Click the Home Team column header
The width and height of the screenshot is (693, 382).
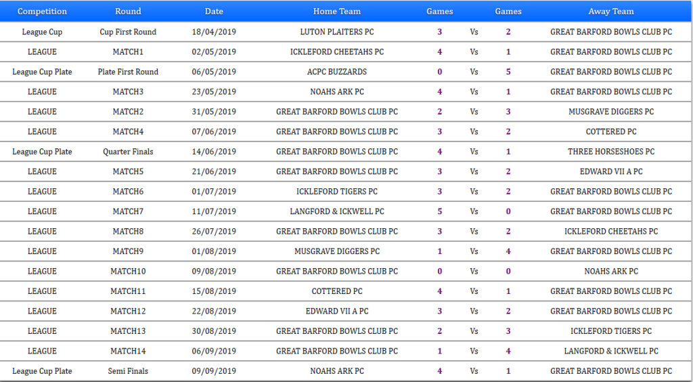coord(337,12)
